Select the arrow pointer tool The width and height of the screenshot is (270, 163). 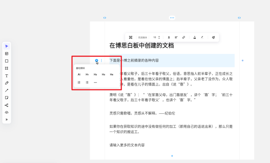click(x=7, y=46)
